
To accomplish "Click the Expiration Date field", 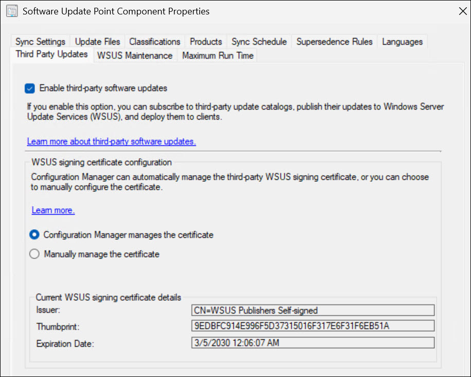I will coord(312,342).
